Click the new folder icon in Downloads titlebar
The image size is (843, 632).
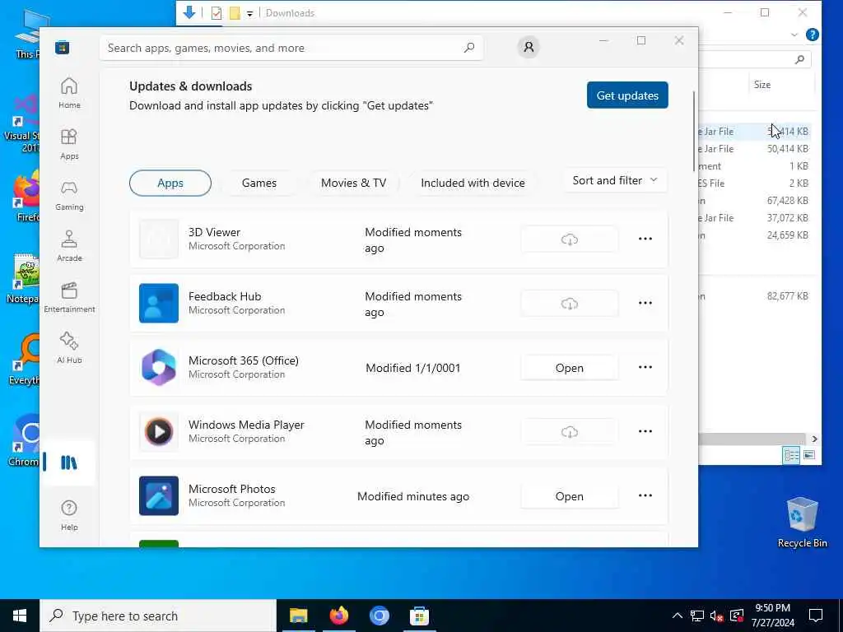(235, 13)
